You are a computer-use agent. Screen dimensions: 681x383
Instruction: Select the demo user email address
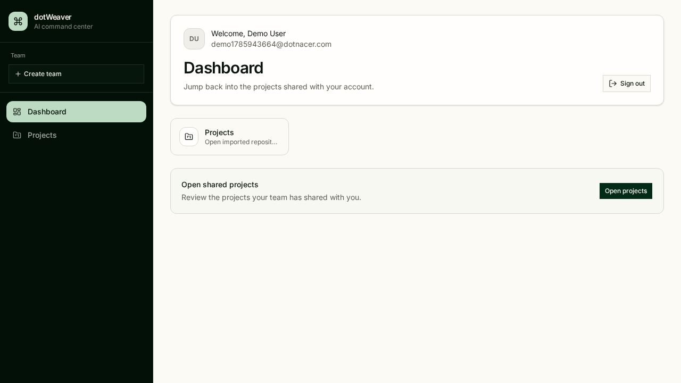271,44
